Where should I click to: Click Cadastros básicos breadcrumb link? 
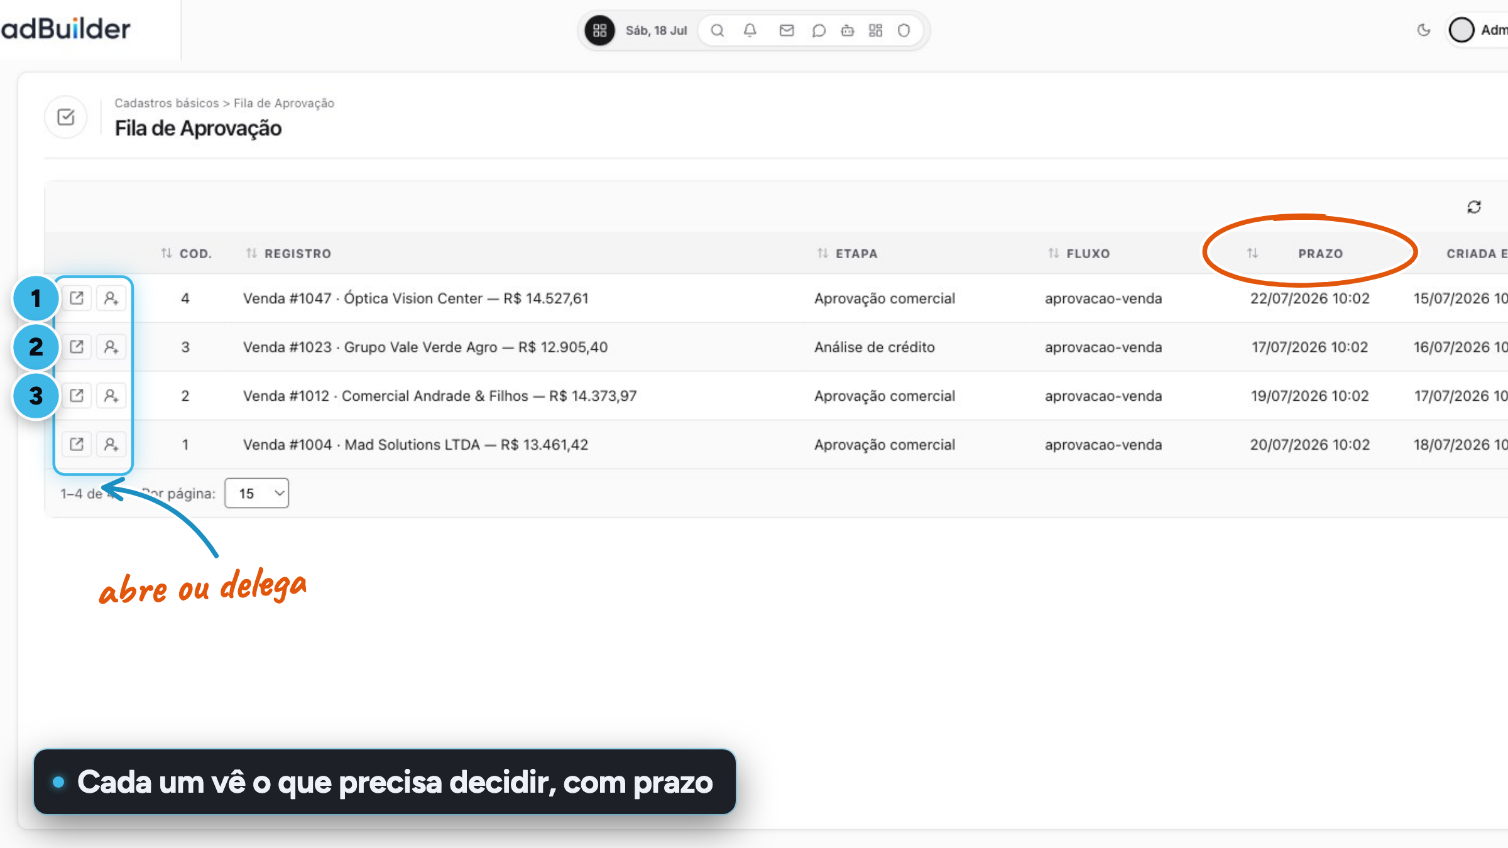(167, 103)
